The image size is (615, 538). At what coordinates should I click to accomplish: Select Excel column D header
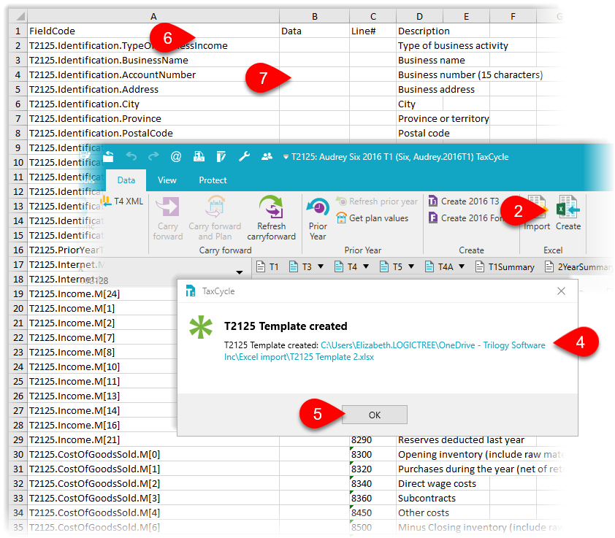[x=420, y=17]
